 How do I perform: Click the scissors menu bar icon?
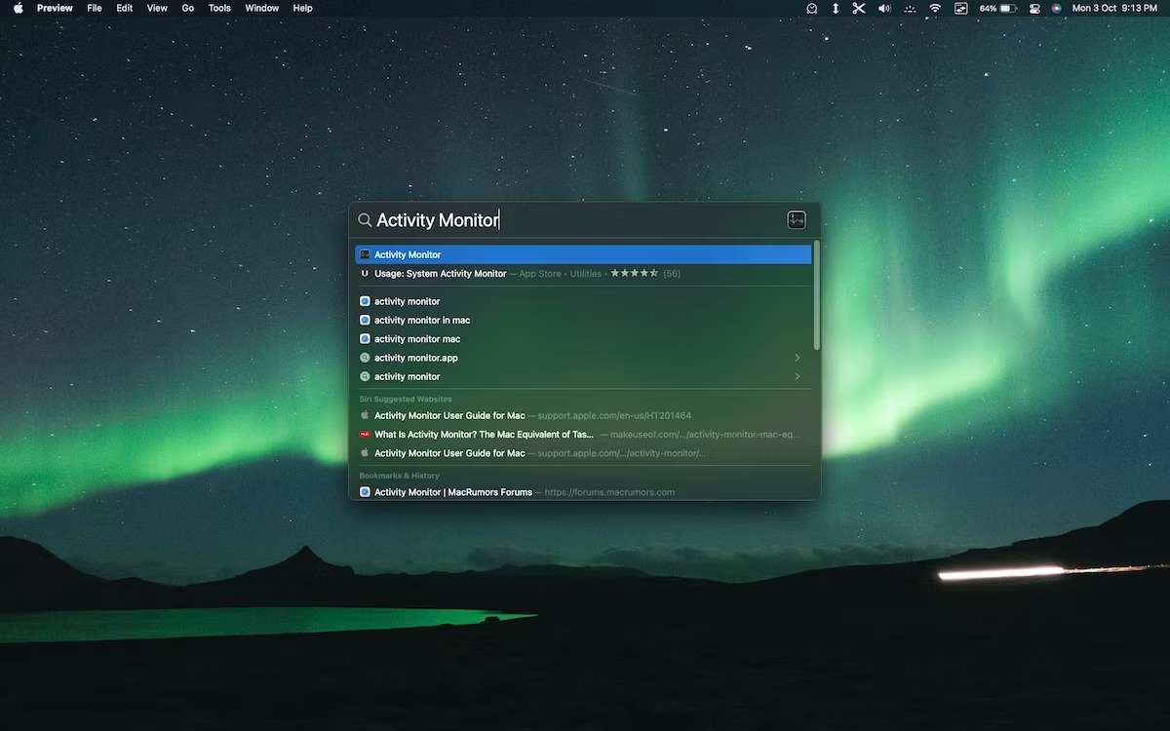tap(859, 8)
